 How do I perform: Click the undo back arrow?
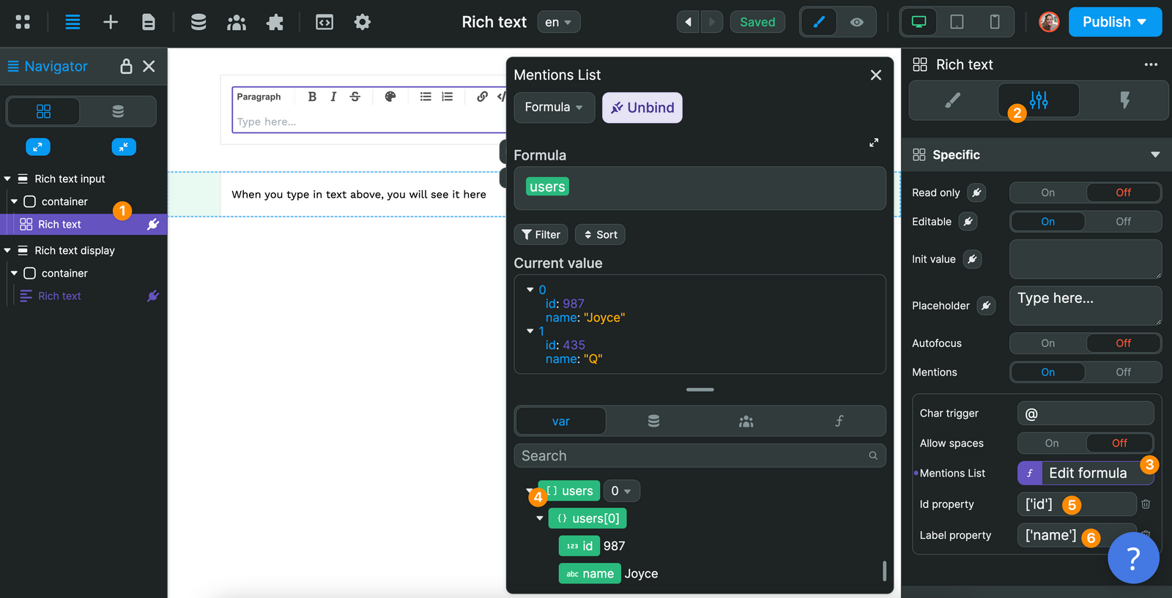(x=688, y=22)
